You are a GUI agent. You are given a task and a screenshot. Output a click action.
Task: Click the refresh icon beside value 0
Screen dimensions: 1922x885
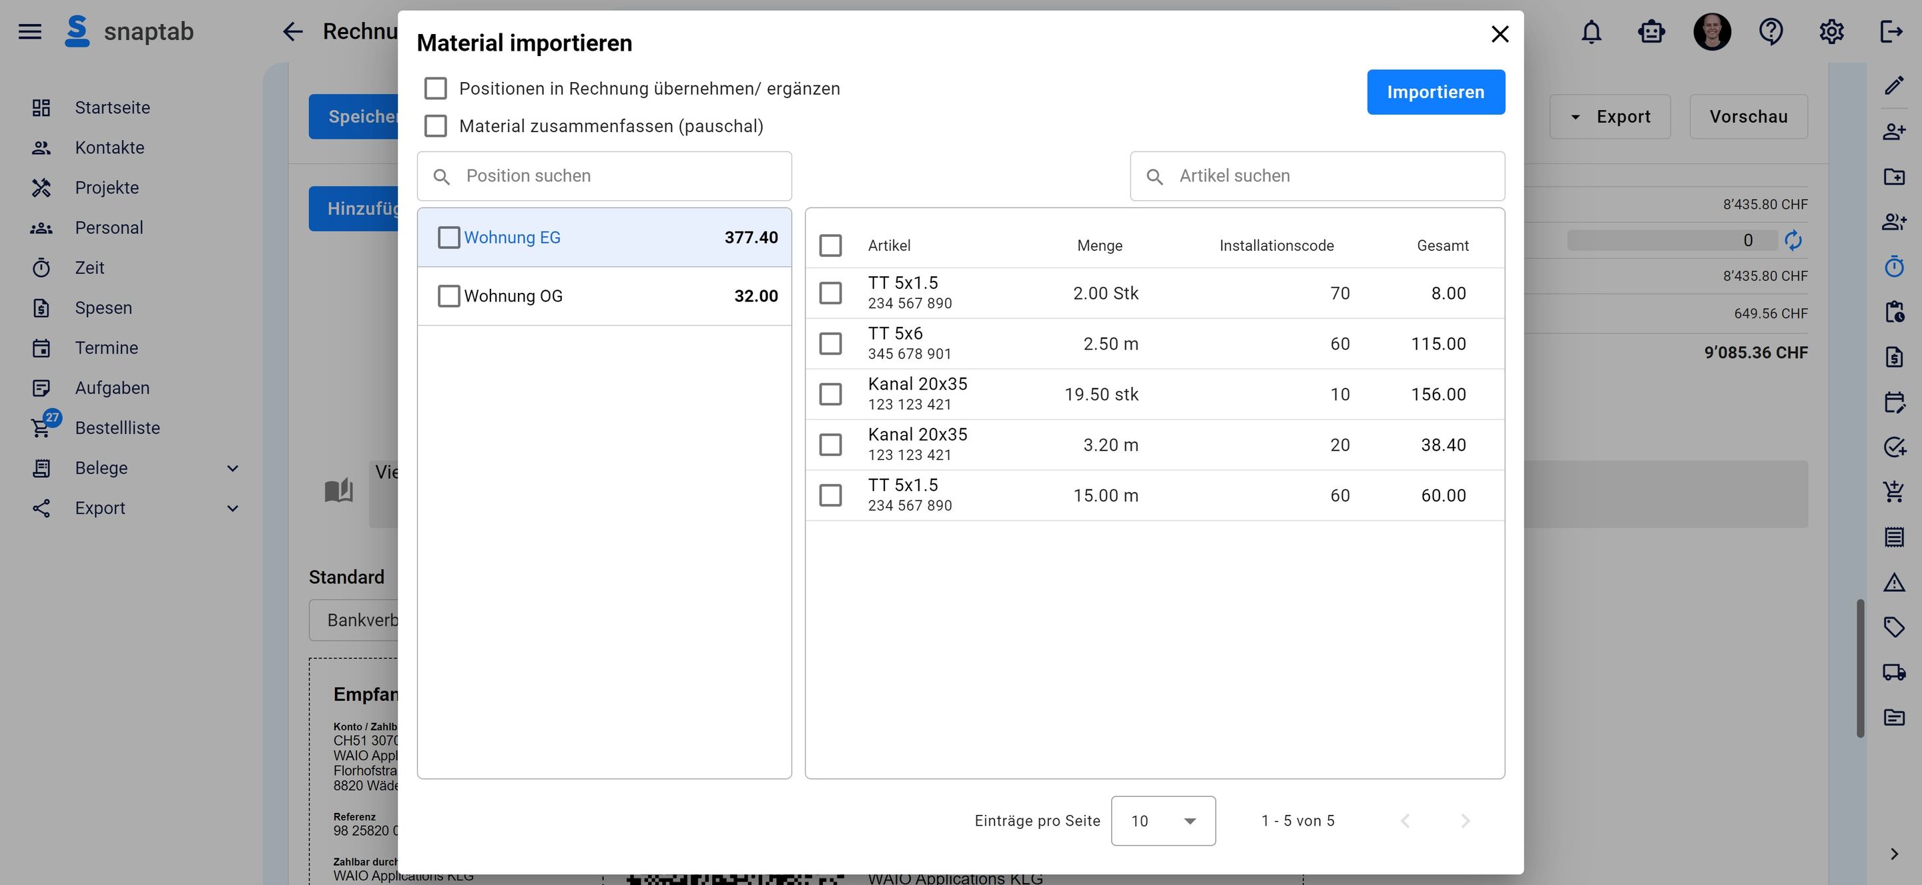(x=1793, y=240)
